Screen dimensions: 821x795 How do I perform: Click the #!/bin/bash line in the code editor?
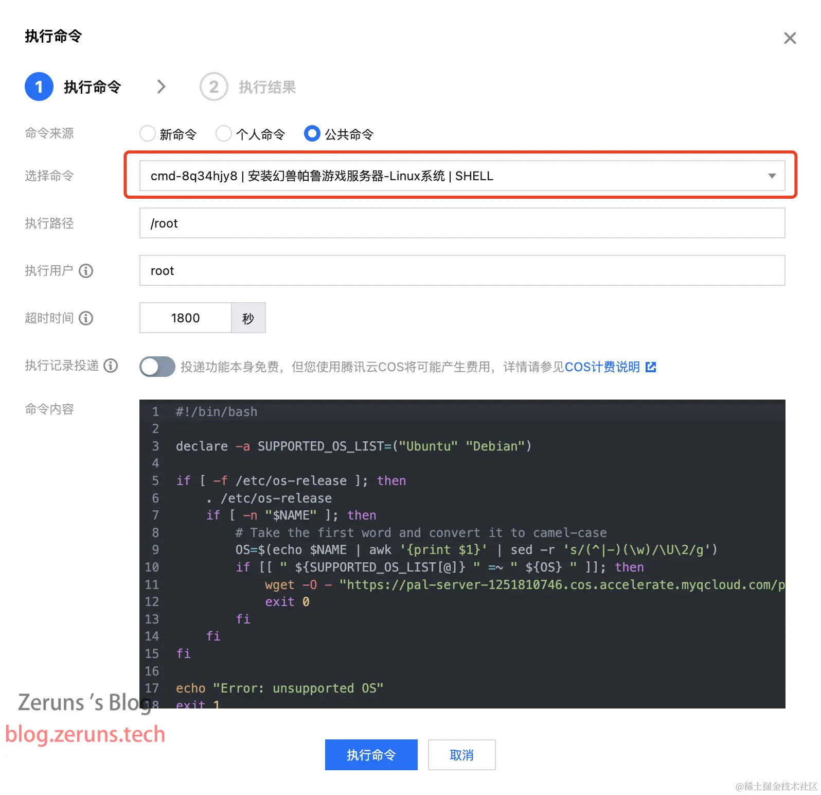point(217,411)
